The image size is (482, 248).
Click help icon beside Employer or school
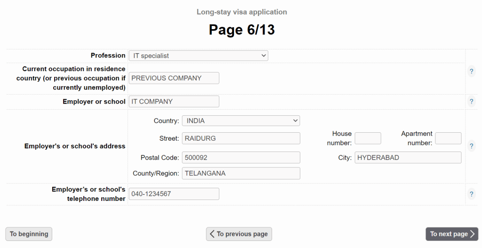pyautogui.click(x=471, y=102)
